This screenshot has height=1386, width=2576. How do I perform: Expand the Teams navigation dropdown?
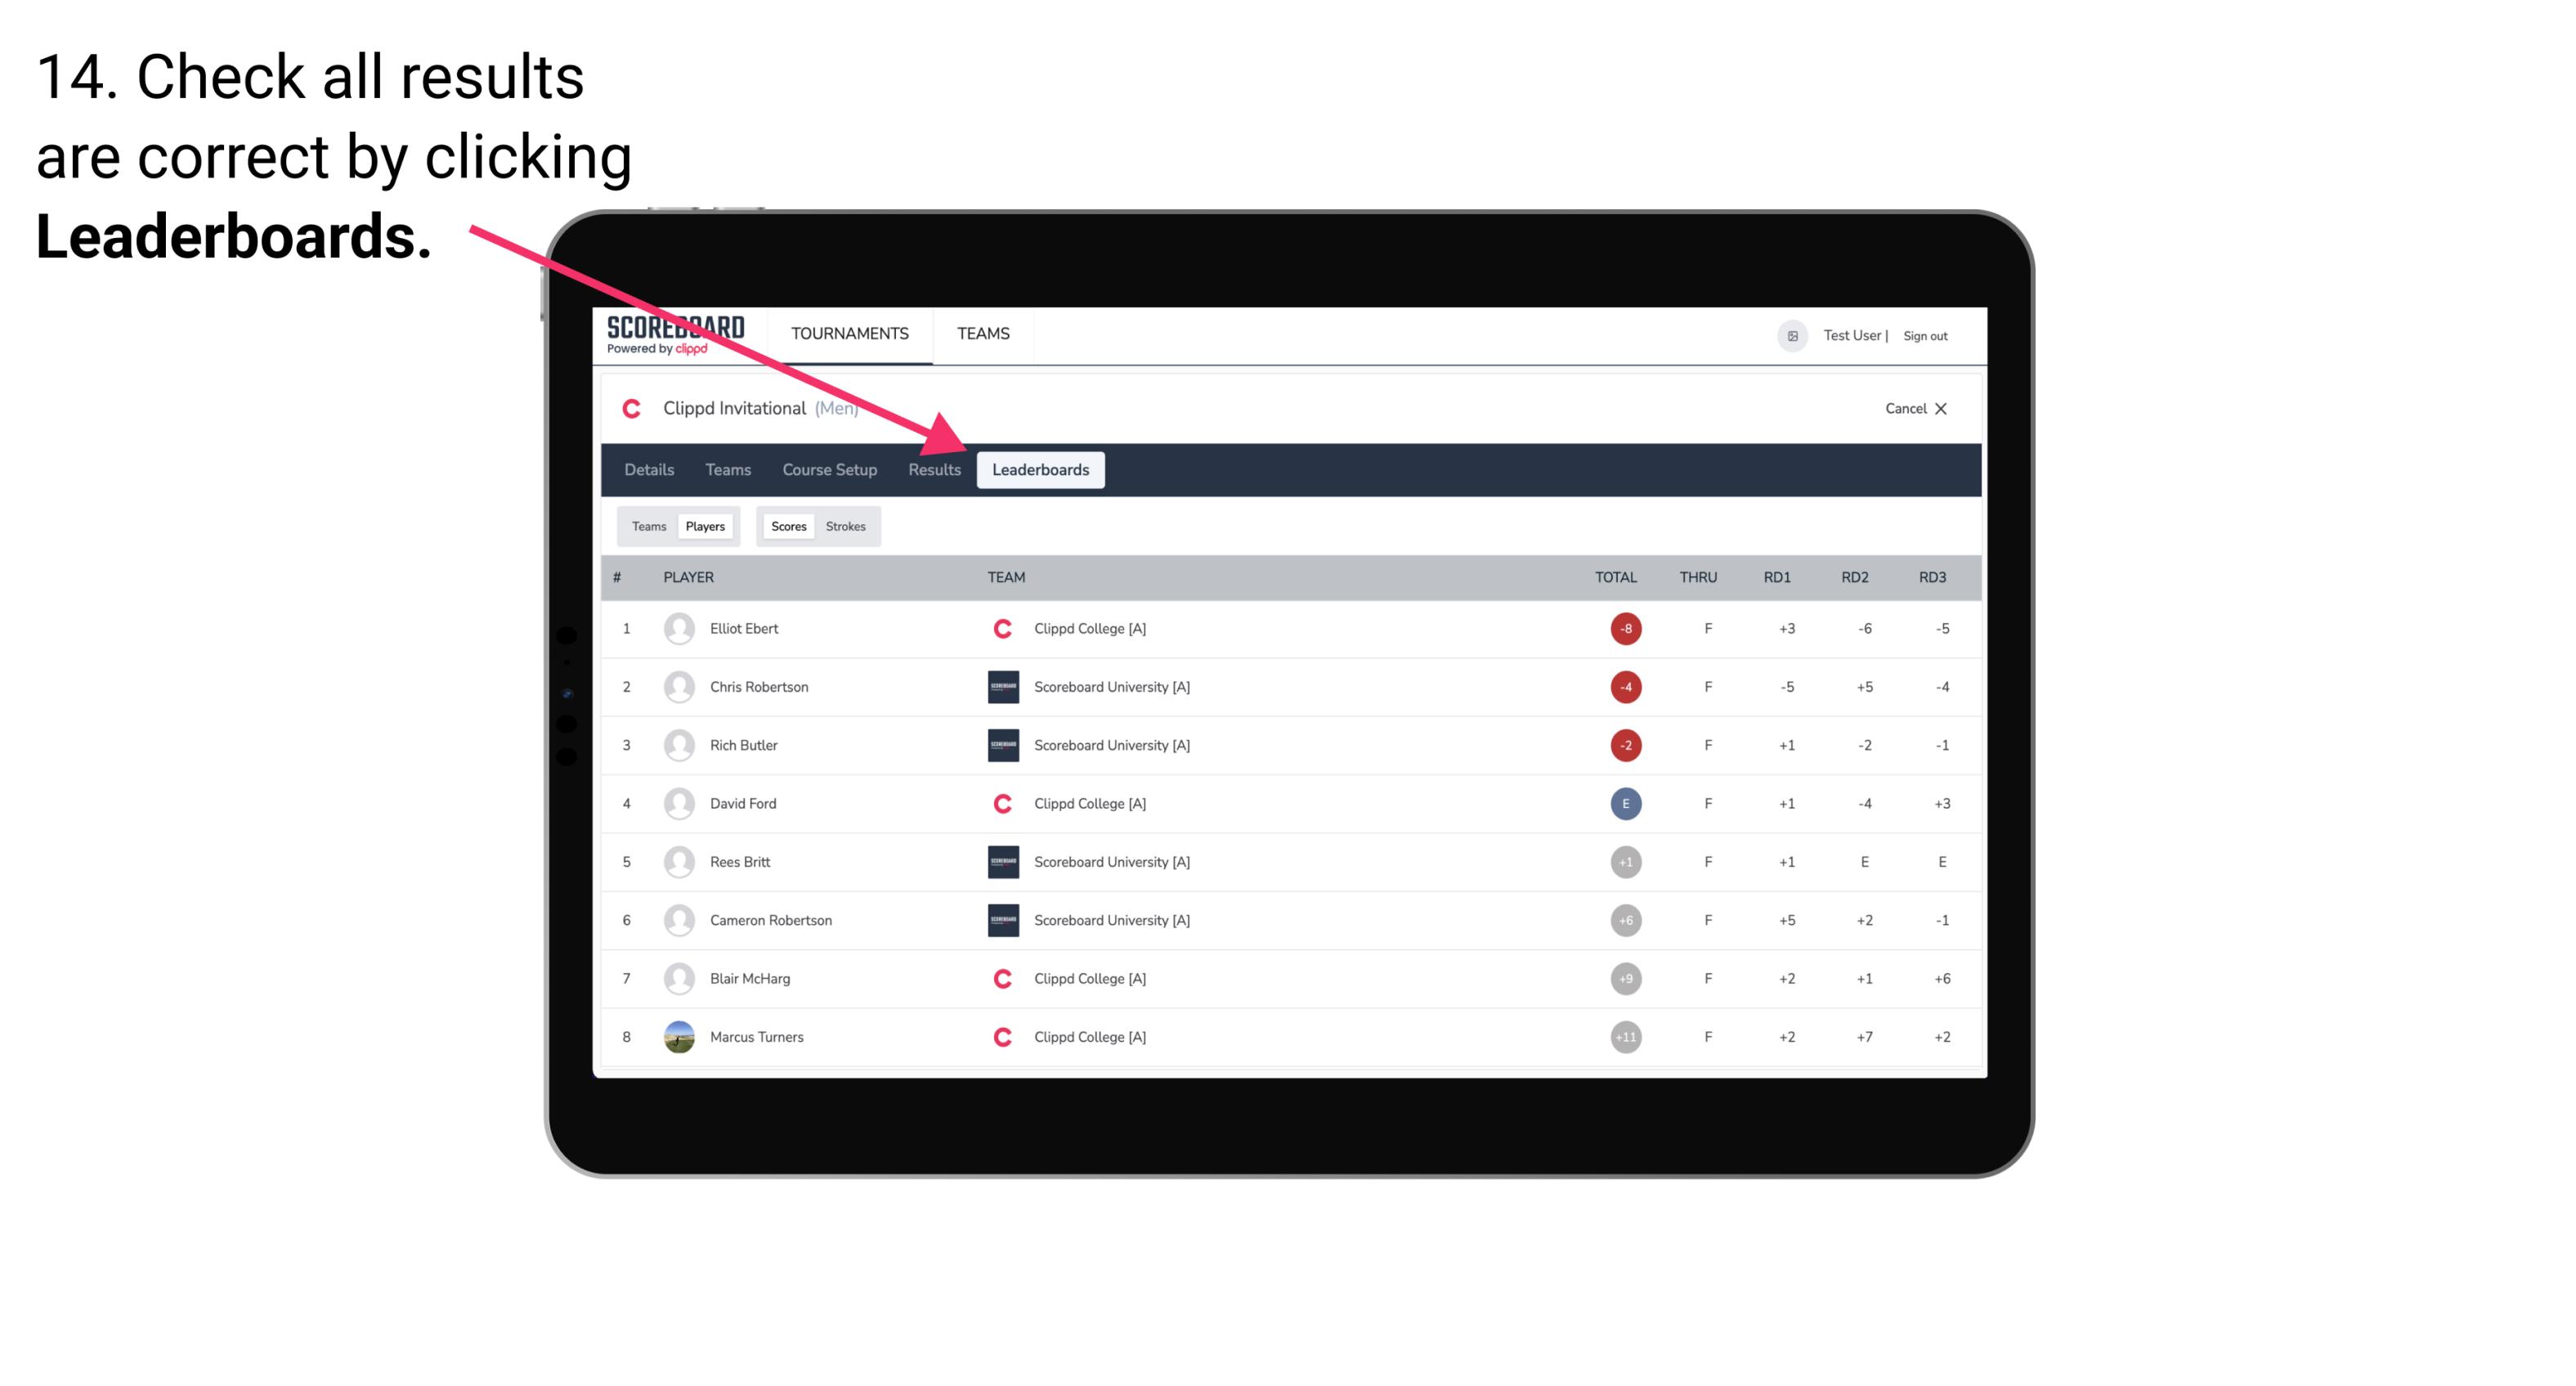point(984,333)
